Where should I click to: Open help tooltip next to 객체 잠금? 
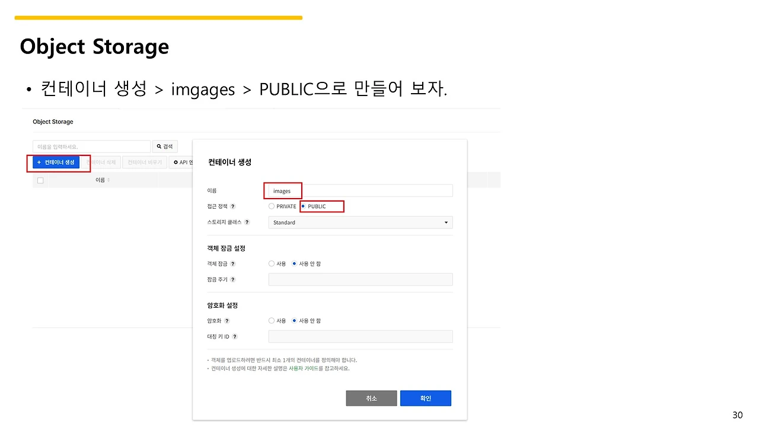coord(232,263)
